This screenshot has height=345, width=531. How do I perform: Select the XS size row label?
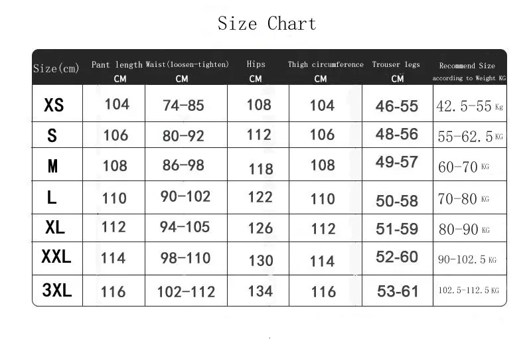click(54, 105)
